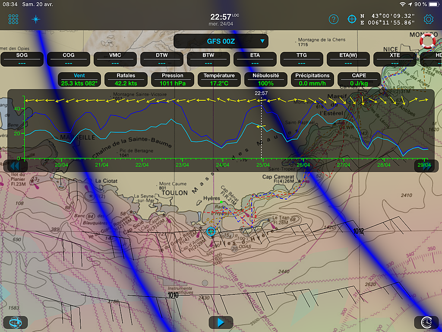The width and height of the screenshot is (442, 332).
Task: Tap the TOULON label on the chart
Action: pos(174,193)
